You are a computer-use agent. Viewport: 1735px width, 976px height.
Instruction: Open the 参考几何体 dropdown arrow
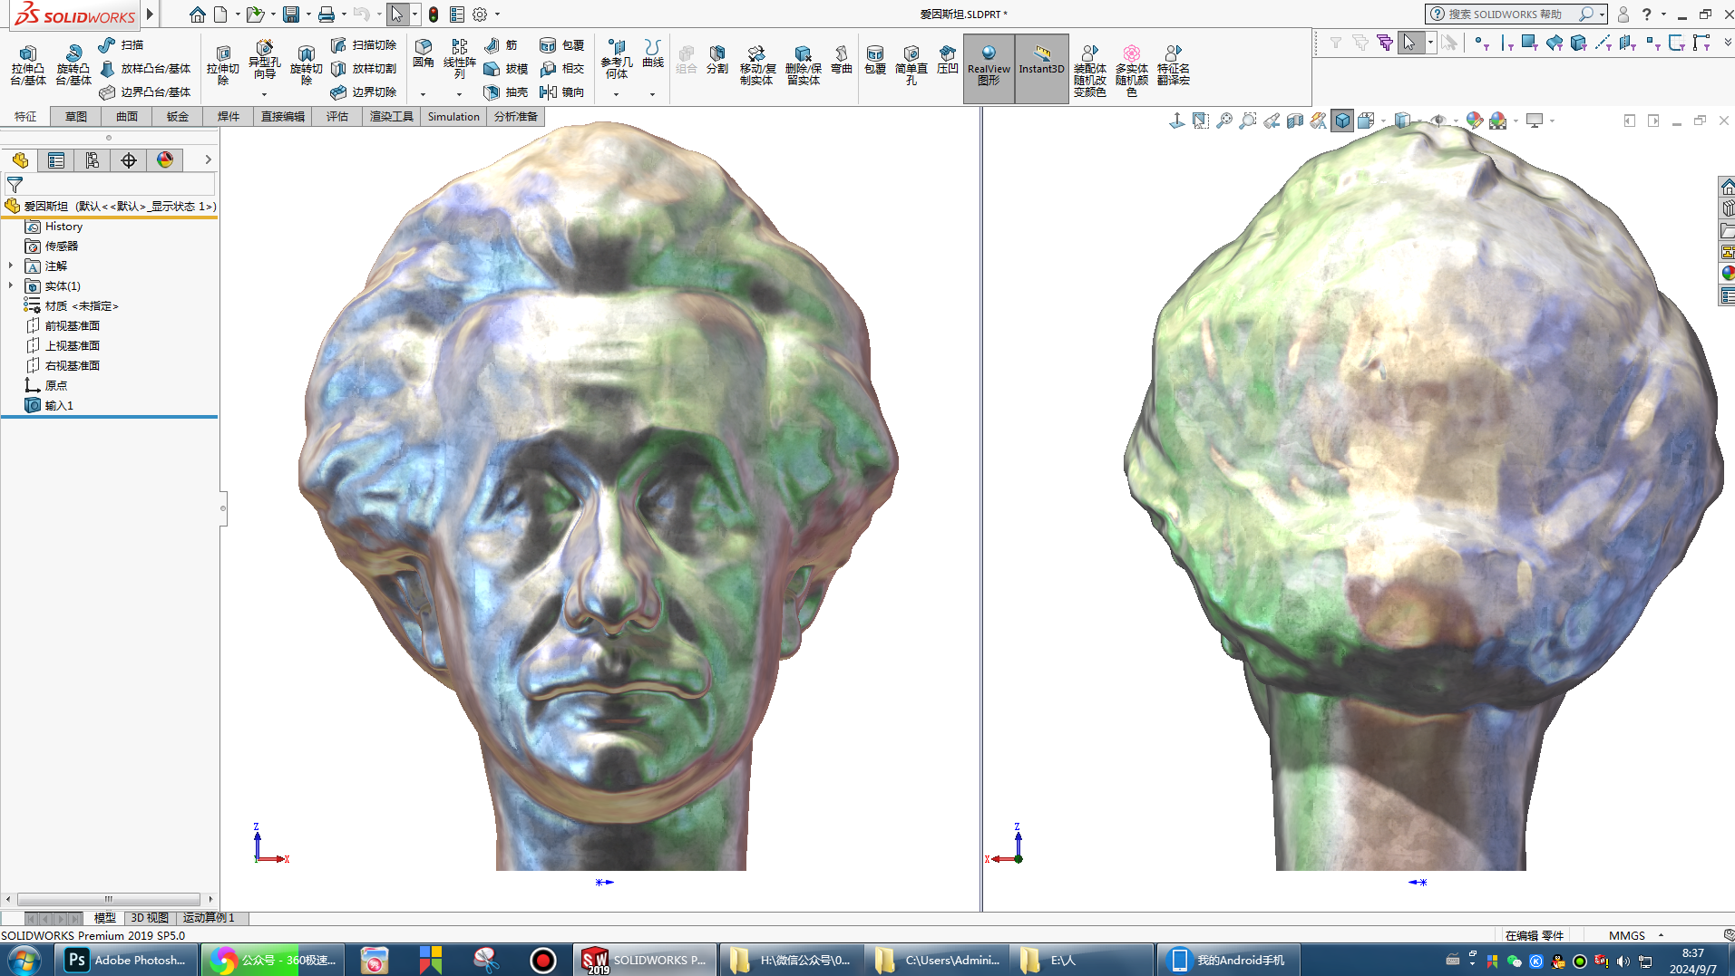[x=616, y=94]
